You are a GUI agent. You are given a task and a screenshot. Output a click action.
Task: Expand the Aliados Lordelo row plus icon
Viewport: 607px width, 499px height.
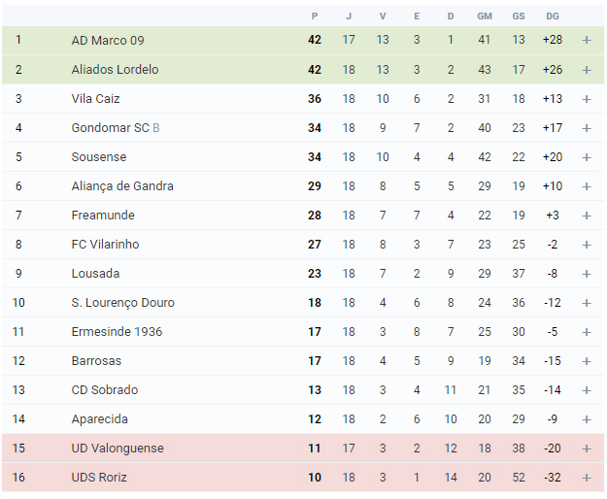click(586, 70)
